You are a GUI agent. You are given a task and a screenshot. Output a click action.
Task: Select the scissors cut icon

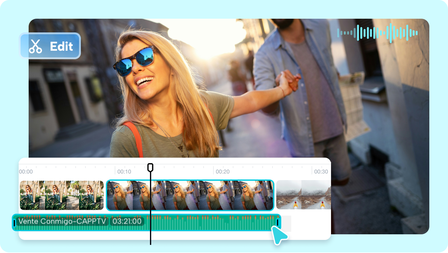35,46
